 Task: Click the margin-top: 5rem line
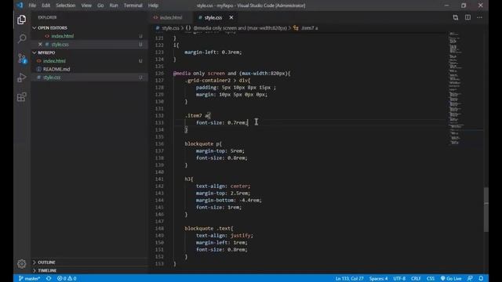click(x=220, y=151)
